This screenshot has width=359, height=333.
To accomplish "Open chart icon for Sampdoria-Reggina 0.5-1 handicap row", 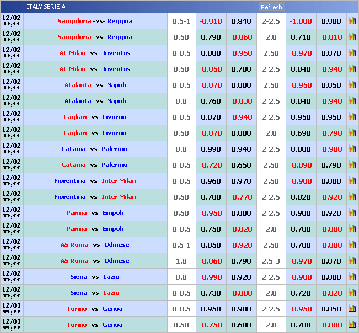I will pos(352,21).
